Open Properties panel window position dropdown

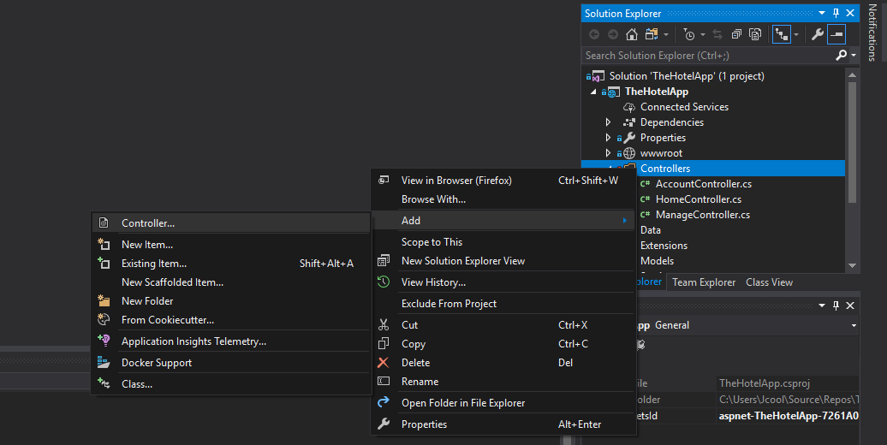coord(821,306)
